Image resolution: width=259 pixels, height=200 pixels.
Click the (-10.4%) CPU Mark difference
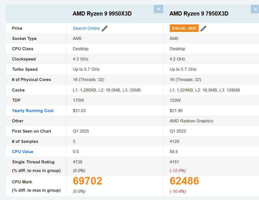tap(178, 191)
